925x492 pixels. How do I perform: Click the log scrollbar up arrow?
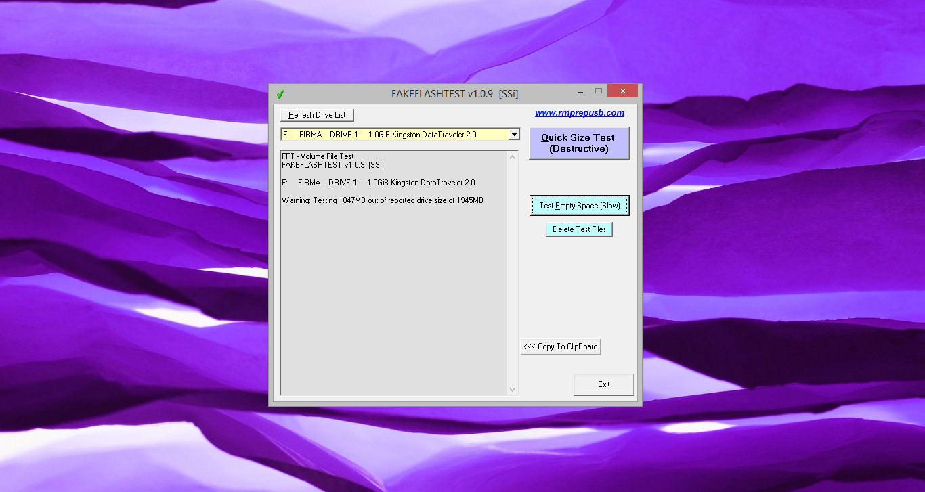(x=512, y=157)
